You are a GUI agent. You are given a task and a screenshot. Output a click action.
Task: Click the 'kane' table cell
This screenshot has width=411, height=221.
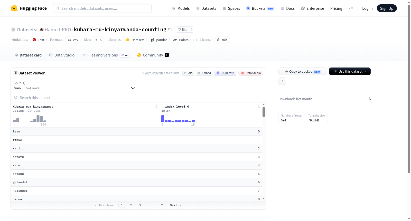tap(85, 165)
